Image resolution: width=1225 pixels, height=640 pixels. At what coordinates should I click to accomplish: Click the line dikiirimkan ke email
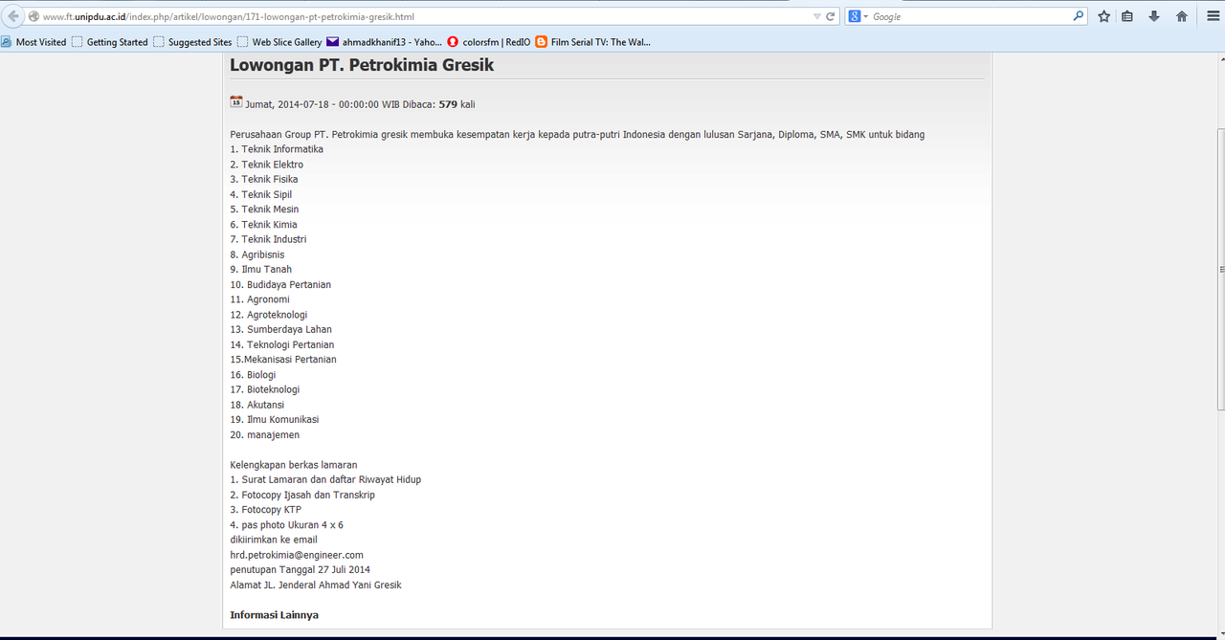[x=274, y=540]
